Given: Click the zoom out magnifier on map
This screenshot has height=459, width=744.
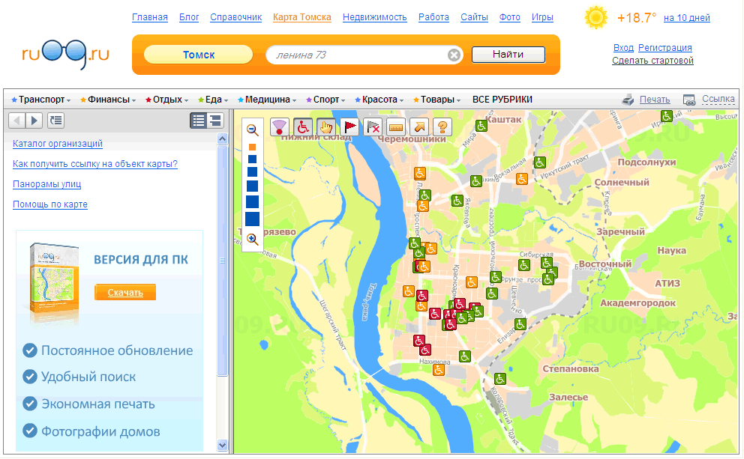Looking at the screenshot, I should coord(252,129).
